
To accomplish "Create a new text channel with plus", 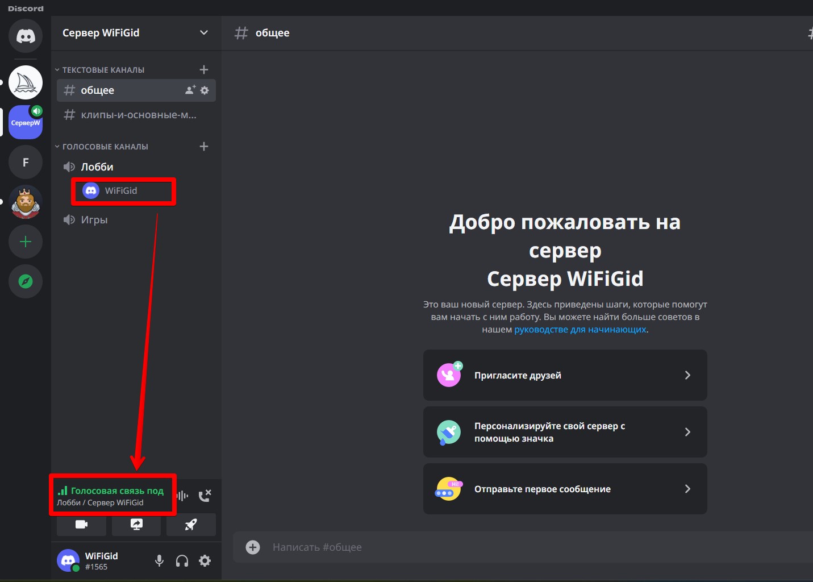I will pos(204,70).
